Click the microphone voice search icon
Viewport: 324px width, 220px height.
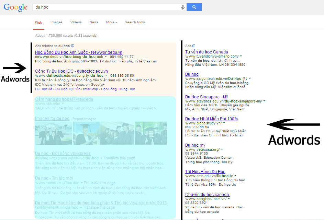(x=183, y=7)
